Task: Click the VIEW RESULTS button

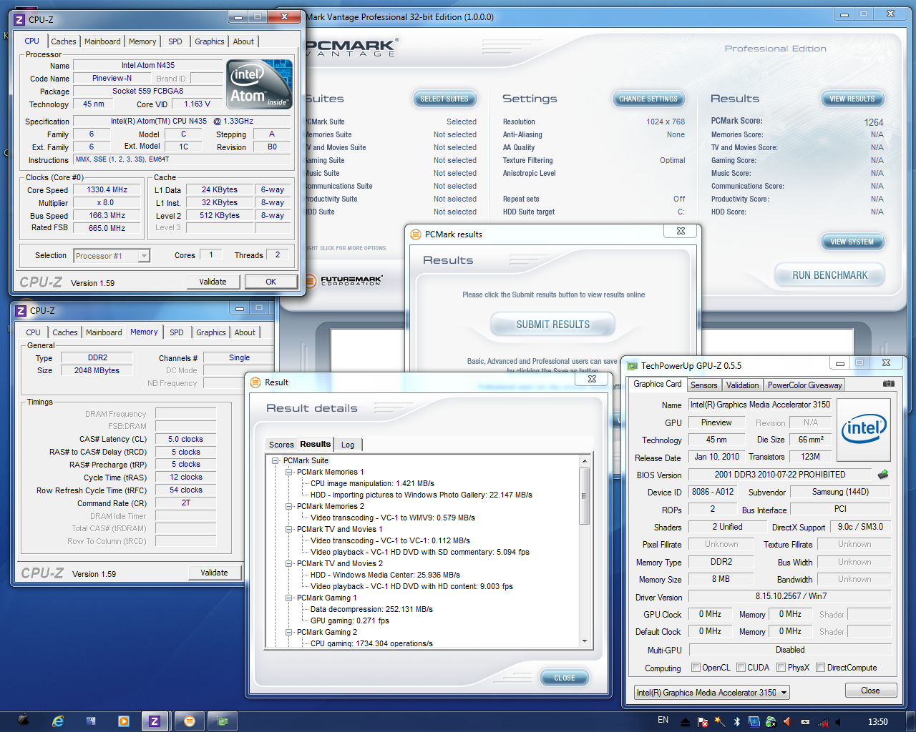Action: pos(852,99)
